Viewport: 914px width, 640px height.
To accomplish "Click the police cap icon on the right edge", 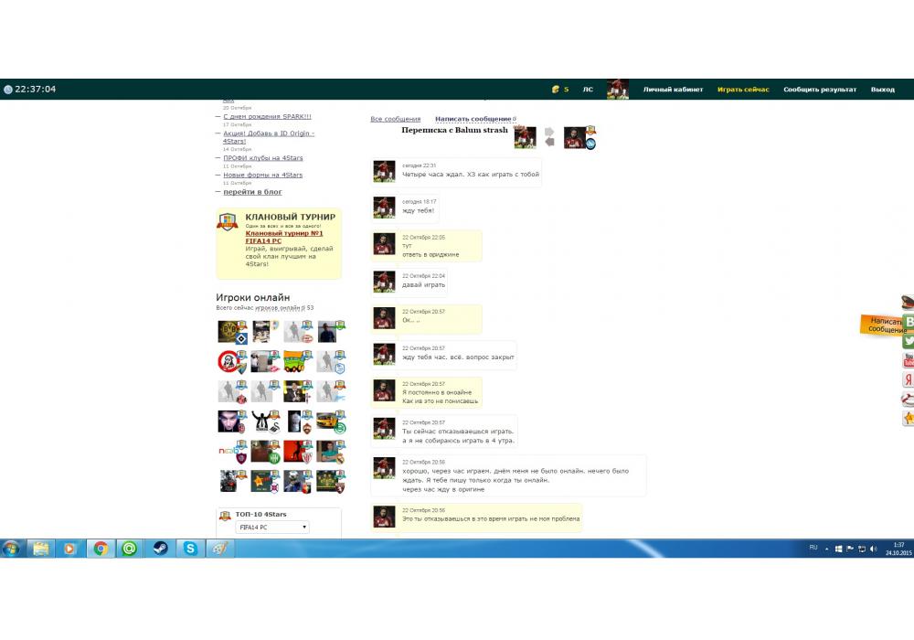I will tap(909, 303).
